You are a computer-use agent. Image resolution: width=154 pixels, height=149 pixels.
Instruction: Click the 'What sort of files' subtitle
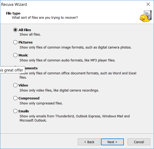tap(45, 18)
